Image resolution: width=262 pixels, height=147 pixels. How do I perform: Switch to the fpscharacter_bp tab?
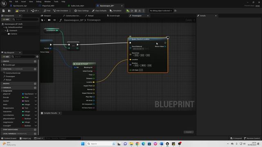(20, 6)
